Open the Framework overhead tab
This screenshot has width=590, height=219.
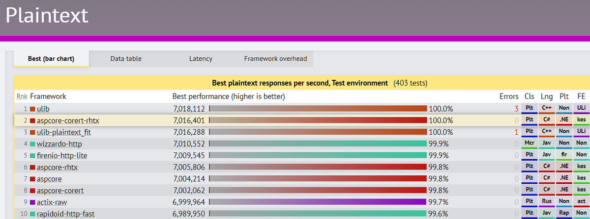275,59
